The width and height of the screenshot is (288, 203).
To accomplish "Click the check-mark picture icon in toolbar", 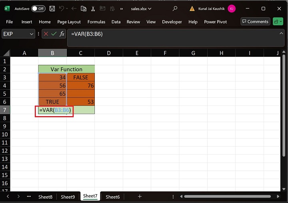I will click(102, 8).
